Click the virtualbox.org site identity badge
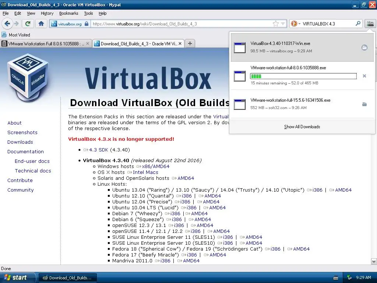377x283 pixels. [x=70, y=24]
